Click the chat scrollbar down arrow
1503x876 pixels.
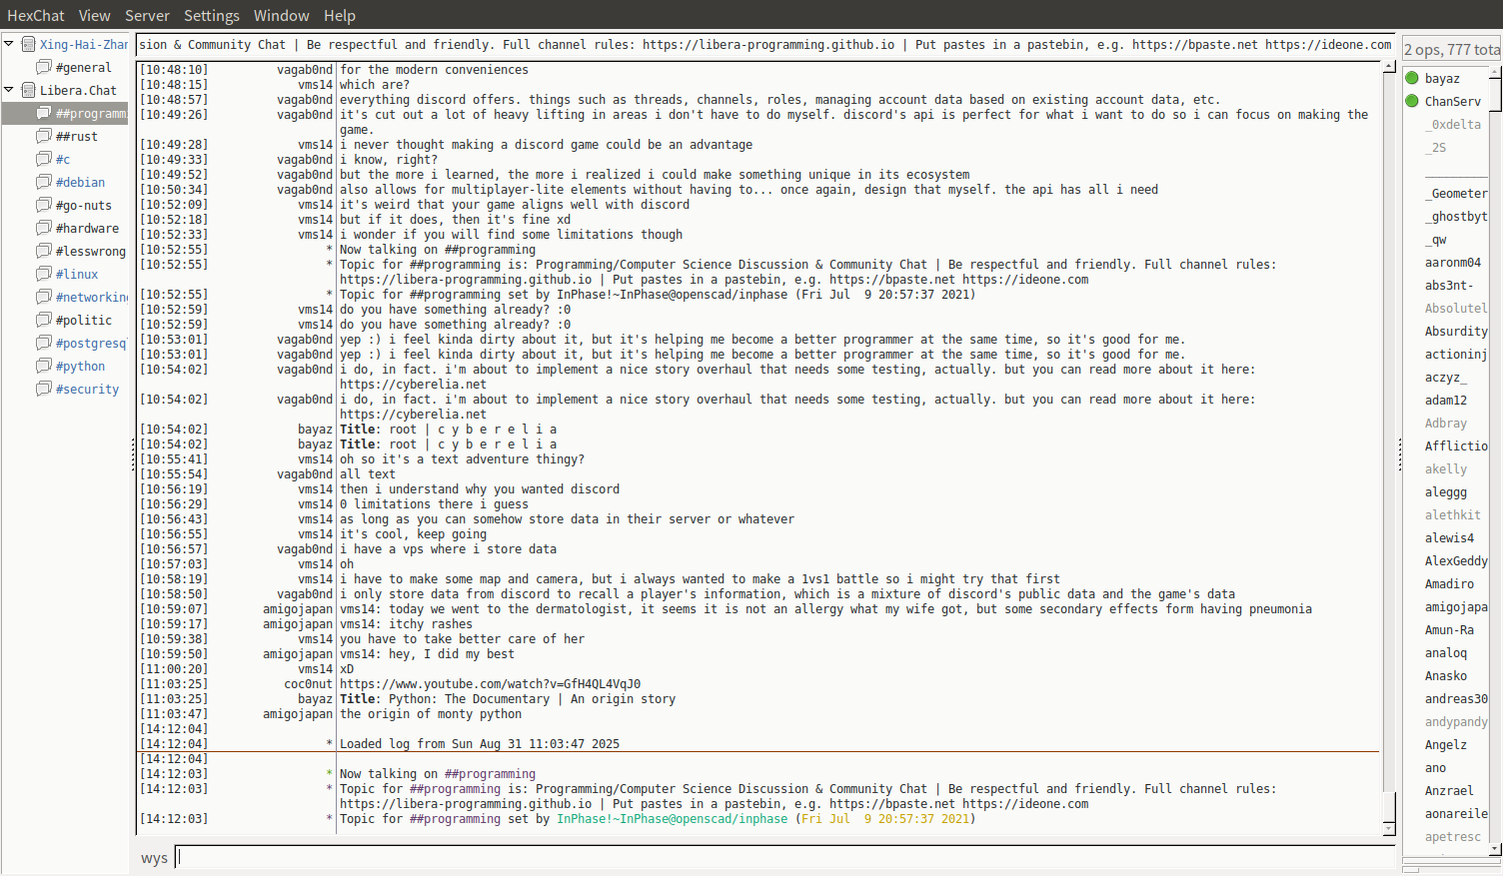click(1388, 829)
